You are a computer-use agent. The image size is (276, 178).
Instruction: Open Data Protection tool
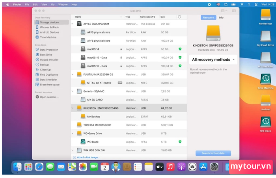pyautogui.click(x=49, y=50)
